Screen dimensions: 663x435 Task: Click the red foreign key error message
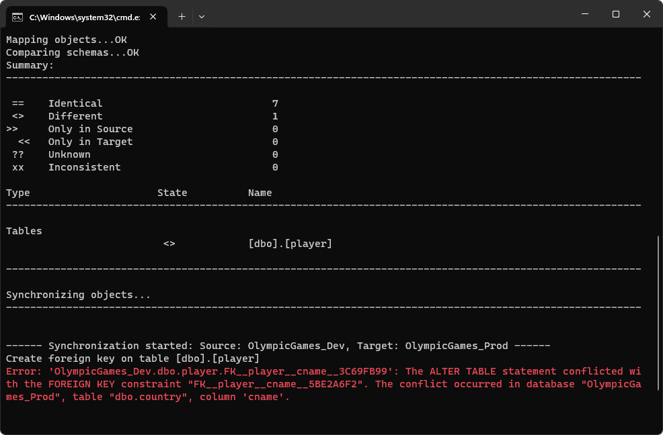pos(323,384)
